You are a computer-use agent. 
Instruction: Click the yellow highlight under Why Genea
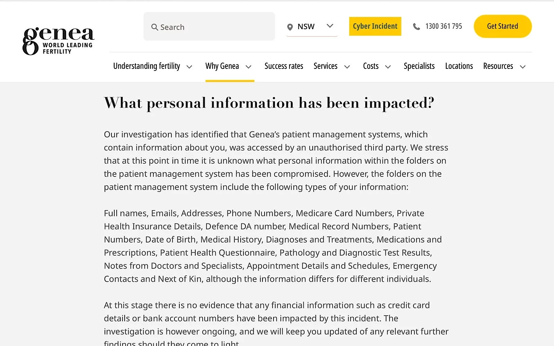[x=230, y=80]
